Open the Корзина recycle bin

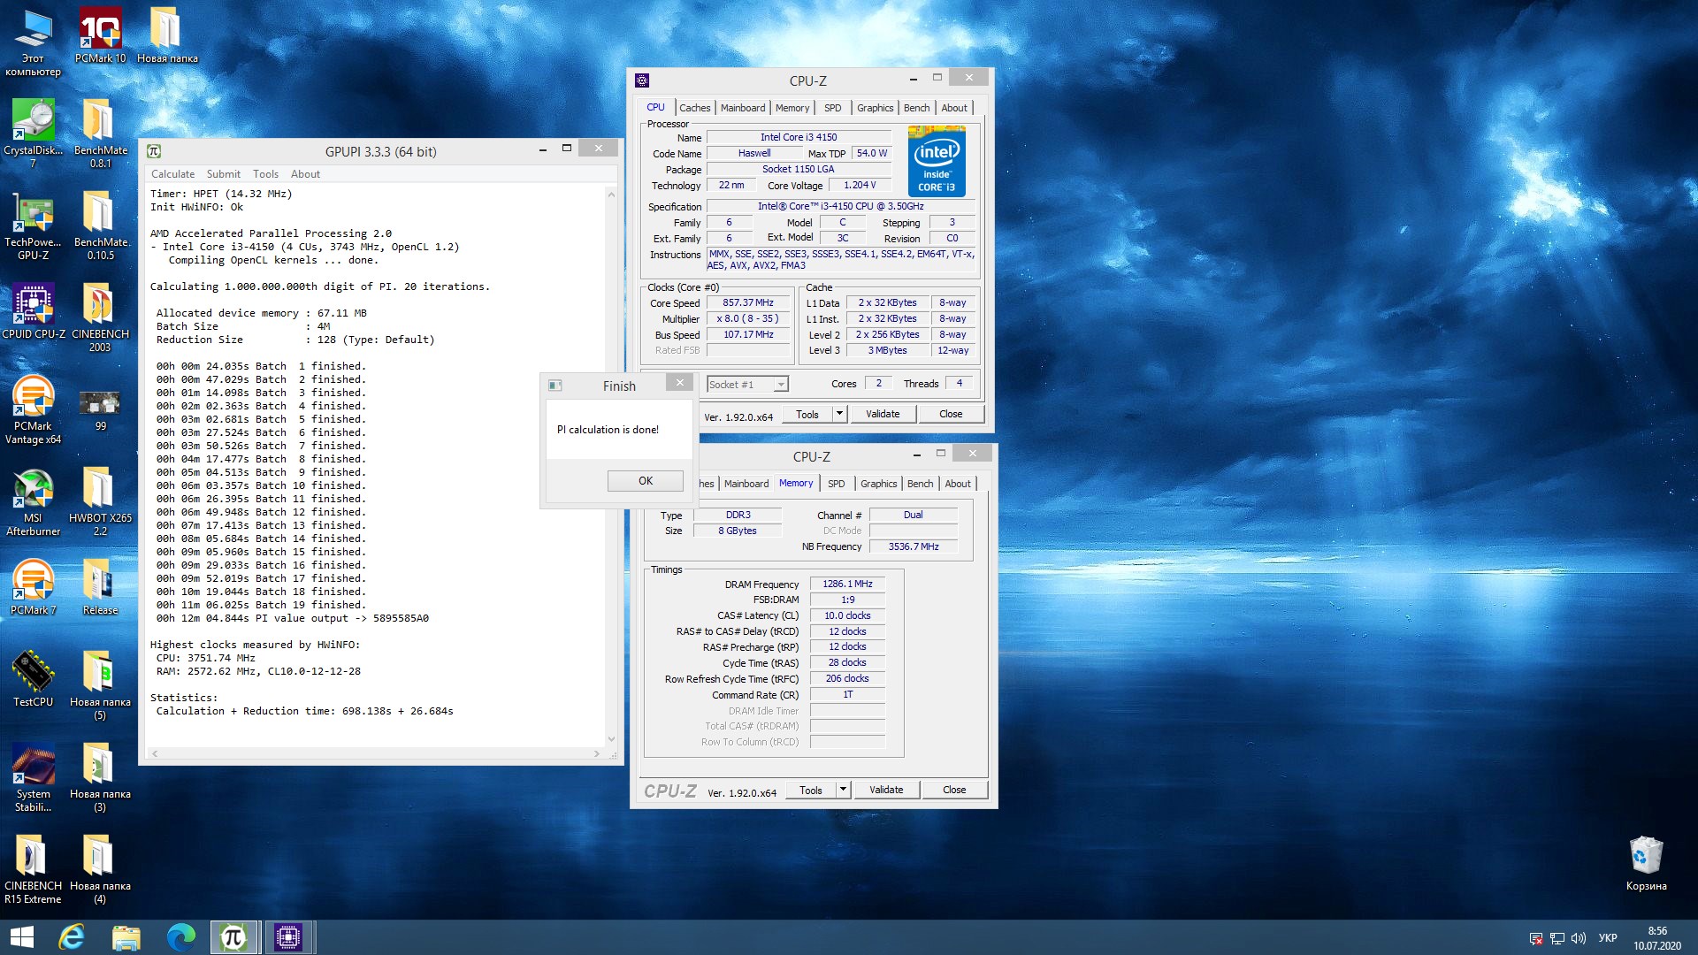click(1646, 862)
